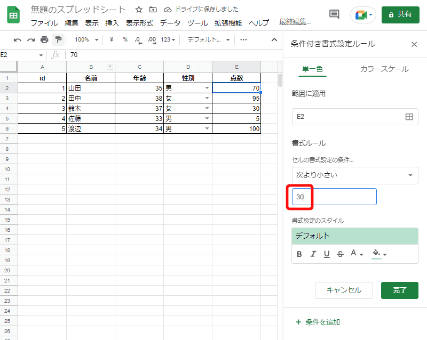Select the paint format roller tool
Viewport: 427px width, 340px height.
[58, 40]
